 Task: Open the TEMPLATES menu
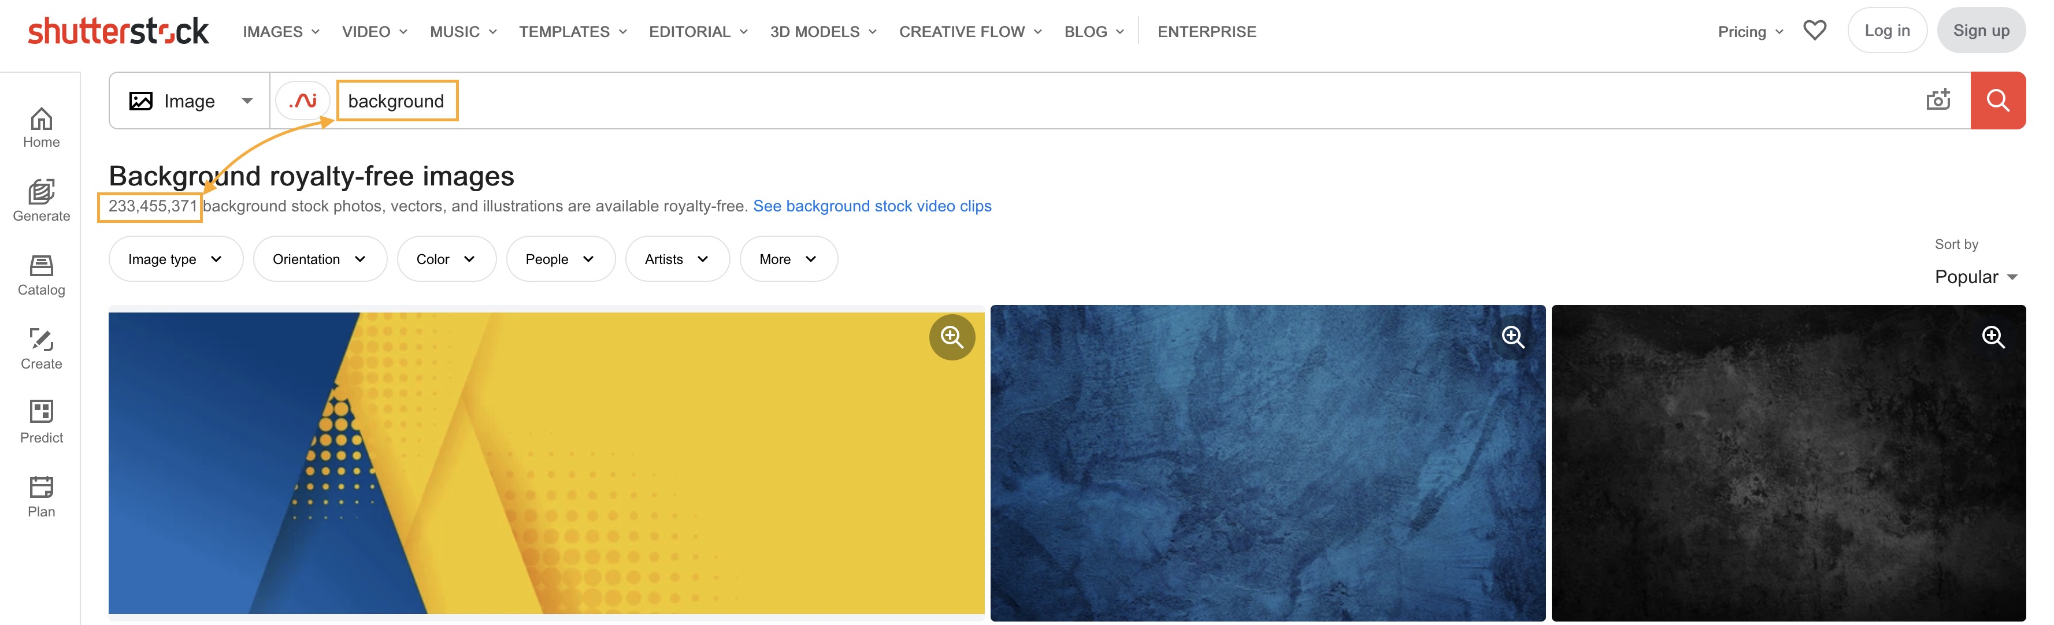[x=573, y=31]
